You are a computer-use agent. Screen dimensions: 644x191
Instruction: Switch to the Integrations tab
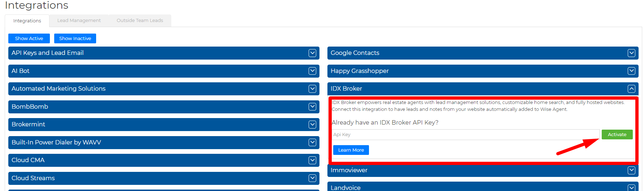click(x=27, y=21)
